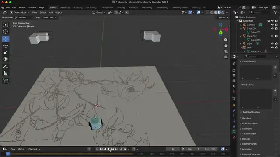Screen dimensions: 280x157
Task: Hide the Camera with its eye icon
Action: [272, 24]
